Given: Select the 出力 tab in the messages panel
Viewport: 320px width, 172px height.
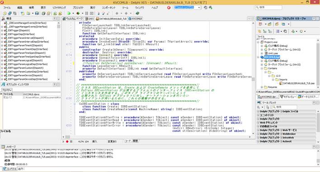Looking at the screenshot, I should click(21, 169).
